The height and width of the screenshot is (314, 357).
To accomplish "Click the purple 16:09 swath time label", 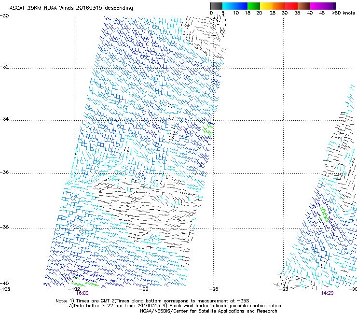I will (82, 293).
